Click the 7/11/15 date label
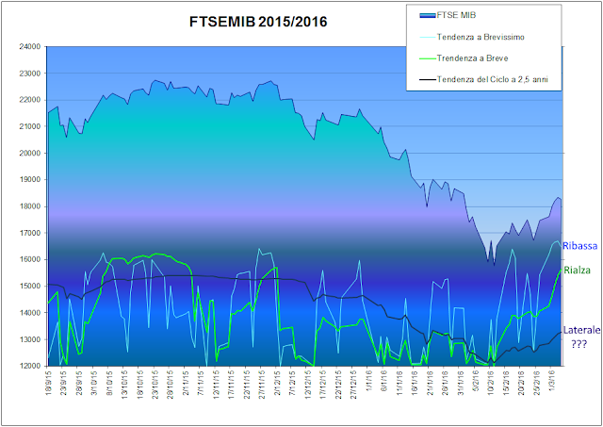Viewport: 603px width, 427px height. click(201, 385)
